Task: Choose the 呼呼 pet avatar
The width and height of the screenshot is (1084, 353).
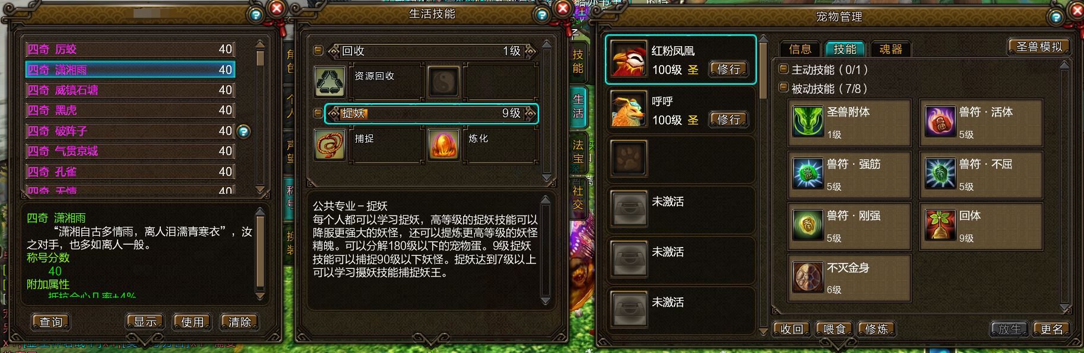Action: (x=629, y=110)
